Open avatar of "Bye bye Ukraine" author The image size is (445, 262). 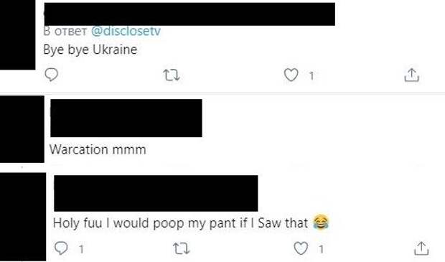point(18,34)
